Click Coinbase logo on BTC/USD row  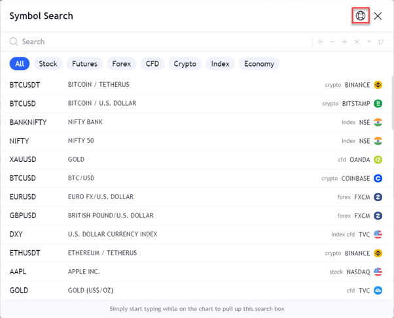(x=378, y=178)
